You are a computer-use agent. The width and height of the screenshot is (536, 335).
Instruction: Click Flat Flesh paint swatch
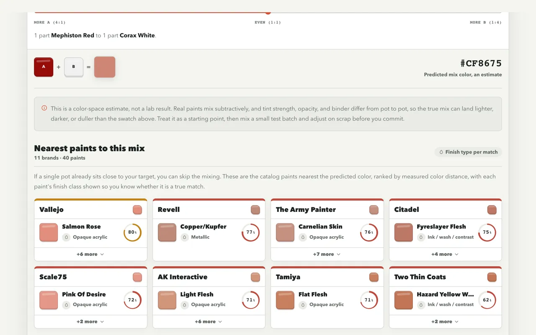coord(285,300)
